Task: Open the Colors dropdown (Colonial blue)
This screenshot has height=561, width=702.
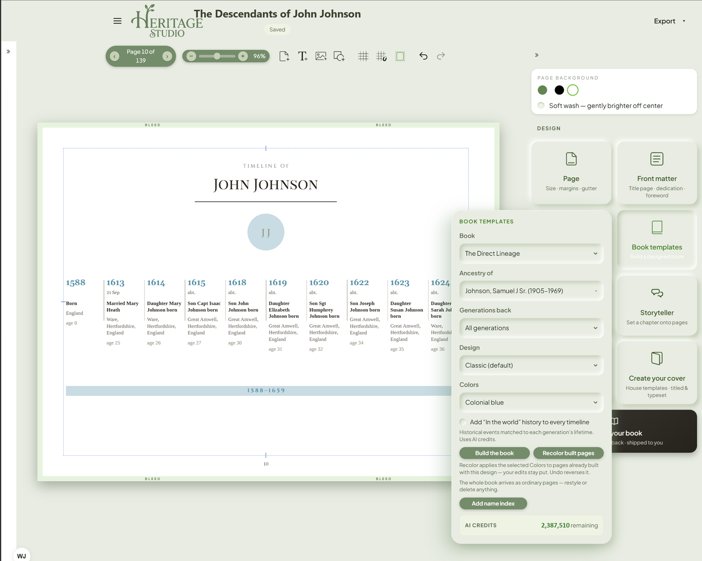Action: coord(531,403)
